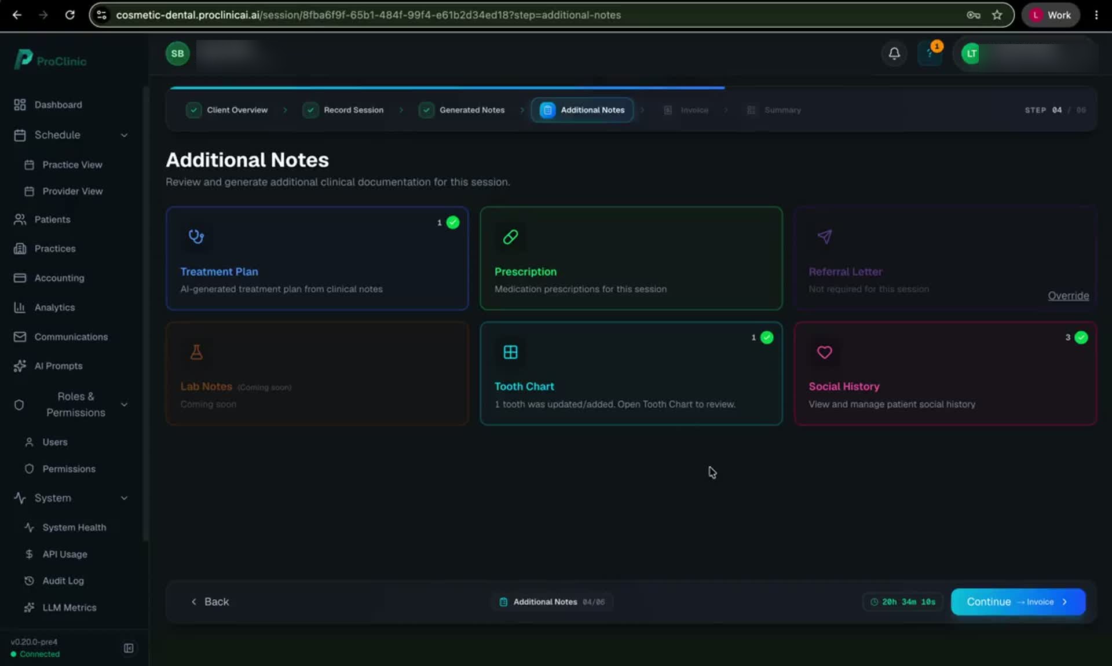Viewport: 1112px width, 666px height.
Task: Bookmark page with star icon
Action: 997,15
